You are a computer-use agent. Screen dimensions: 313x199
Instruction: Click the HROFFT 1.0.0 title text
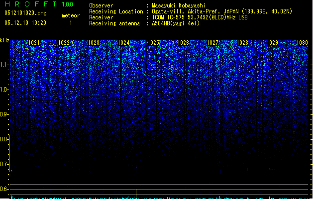coord(39,4)
